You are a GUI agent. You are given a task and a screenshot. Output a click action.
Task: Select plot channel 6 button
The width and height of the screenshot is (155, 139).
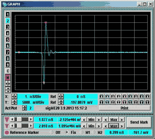click(8, 46)
